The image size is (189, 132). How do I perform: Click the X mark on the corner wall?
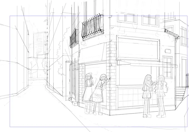tap(110, 79)
